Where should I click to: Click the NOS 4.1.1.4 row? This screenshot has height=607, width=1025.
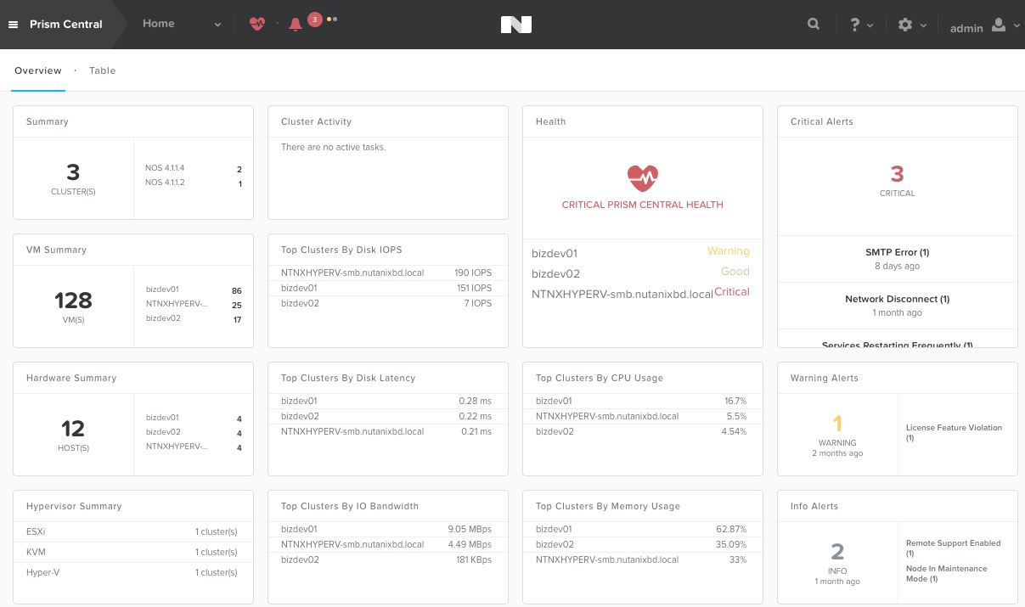(x=194, y=169)
